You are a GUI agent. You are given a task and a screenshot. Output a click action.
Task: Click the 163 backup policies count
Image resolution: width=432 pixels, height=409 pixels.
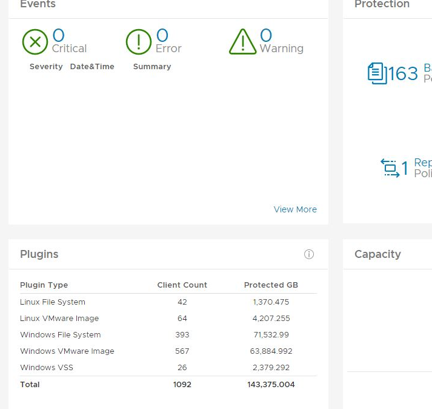coord(403,73)
